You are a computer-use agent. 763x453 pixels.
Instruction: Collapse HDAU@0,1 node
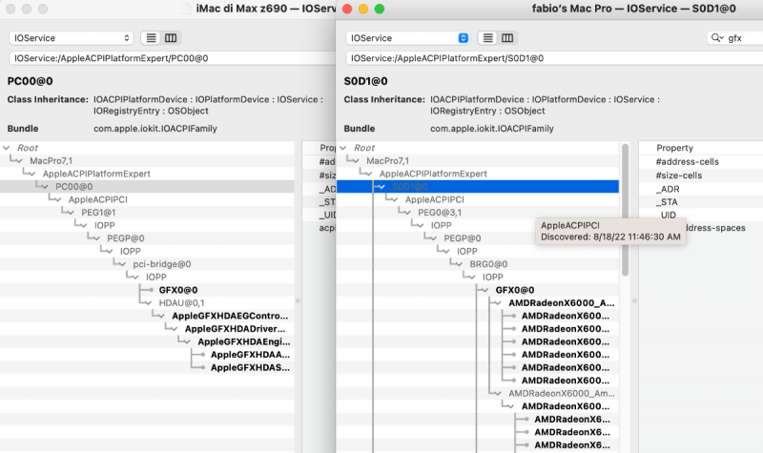148,303
